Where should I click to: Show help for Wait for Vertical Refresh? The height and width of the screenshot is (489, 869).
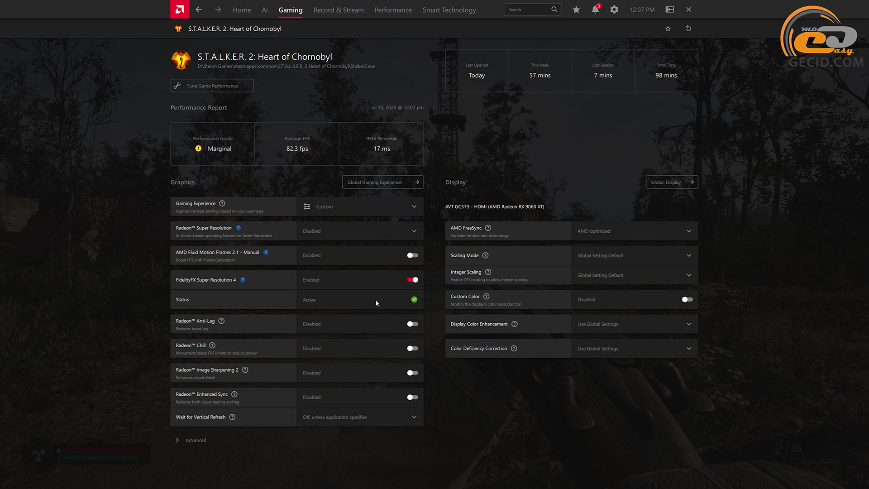[233, 417]
